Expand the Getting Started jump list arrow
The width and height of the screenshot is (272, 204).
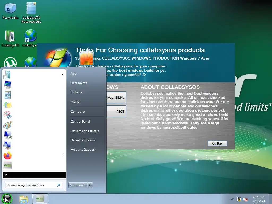pos(62,75)
